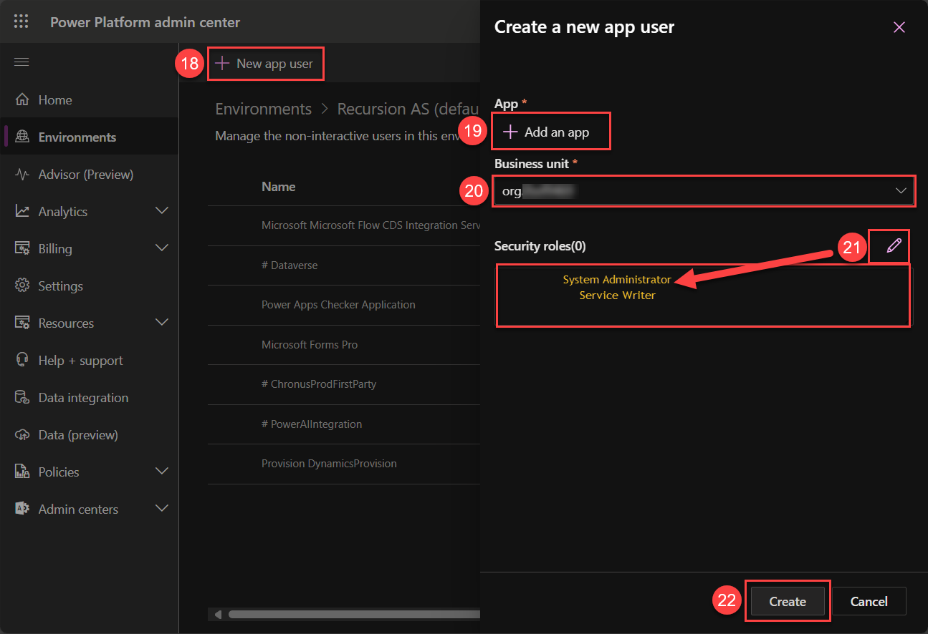Image resolution: width=928 pixels, height=634 pixels.
Task: Select the Home icon in the sidebar
Action: click(x=21, y=99)
